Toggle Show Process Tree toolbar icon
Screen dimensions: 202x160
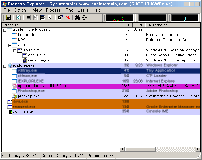click(x=35, y=17)
